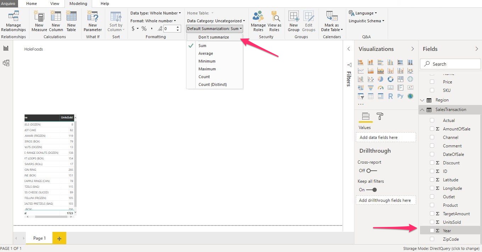Image resolution: width=482 pixels, height=252 pixels.
Task: Switch to the Home ribbon tab
Action: pos(32,4)
